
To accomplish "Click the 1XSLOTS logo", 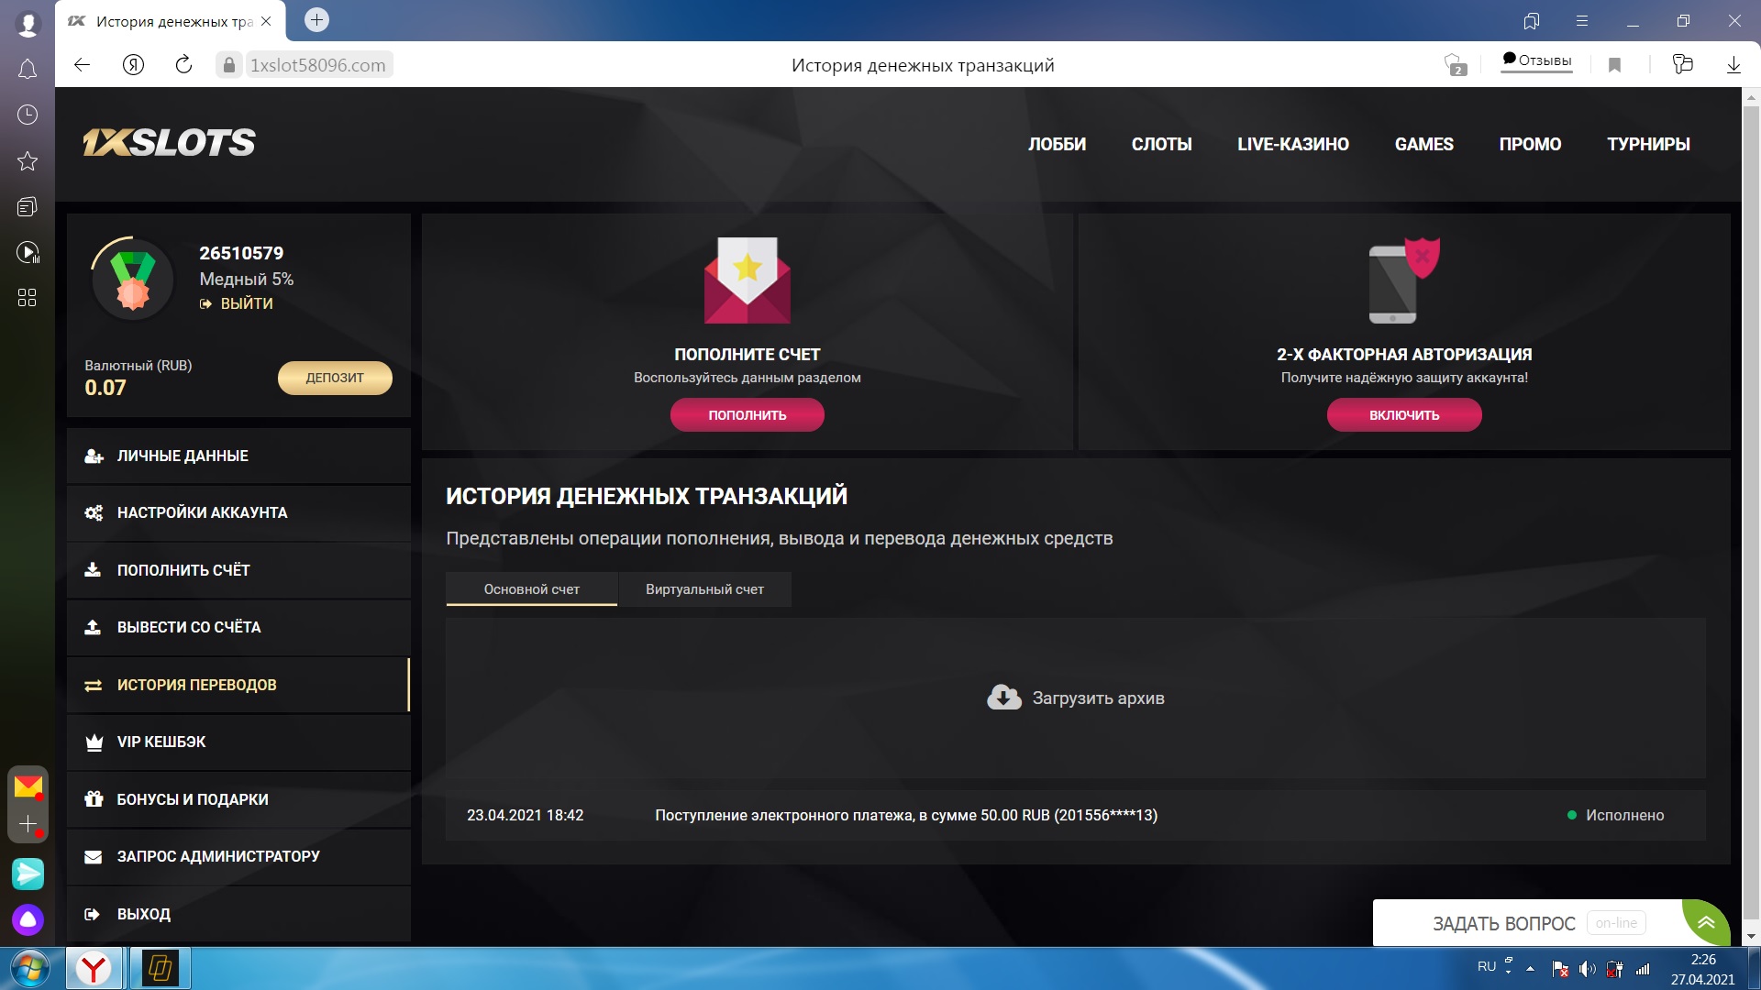I will [170, 143].
